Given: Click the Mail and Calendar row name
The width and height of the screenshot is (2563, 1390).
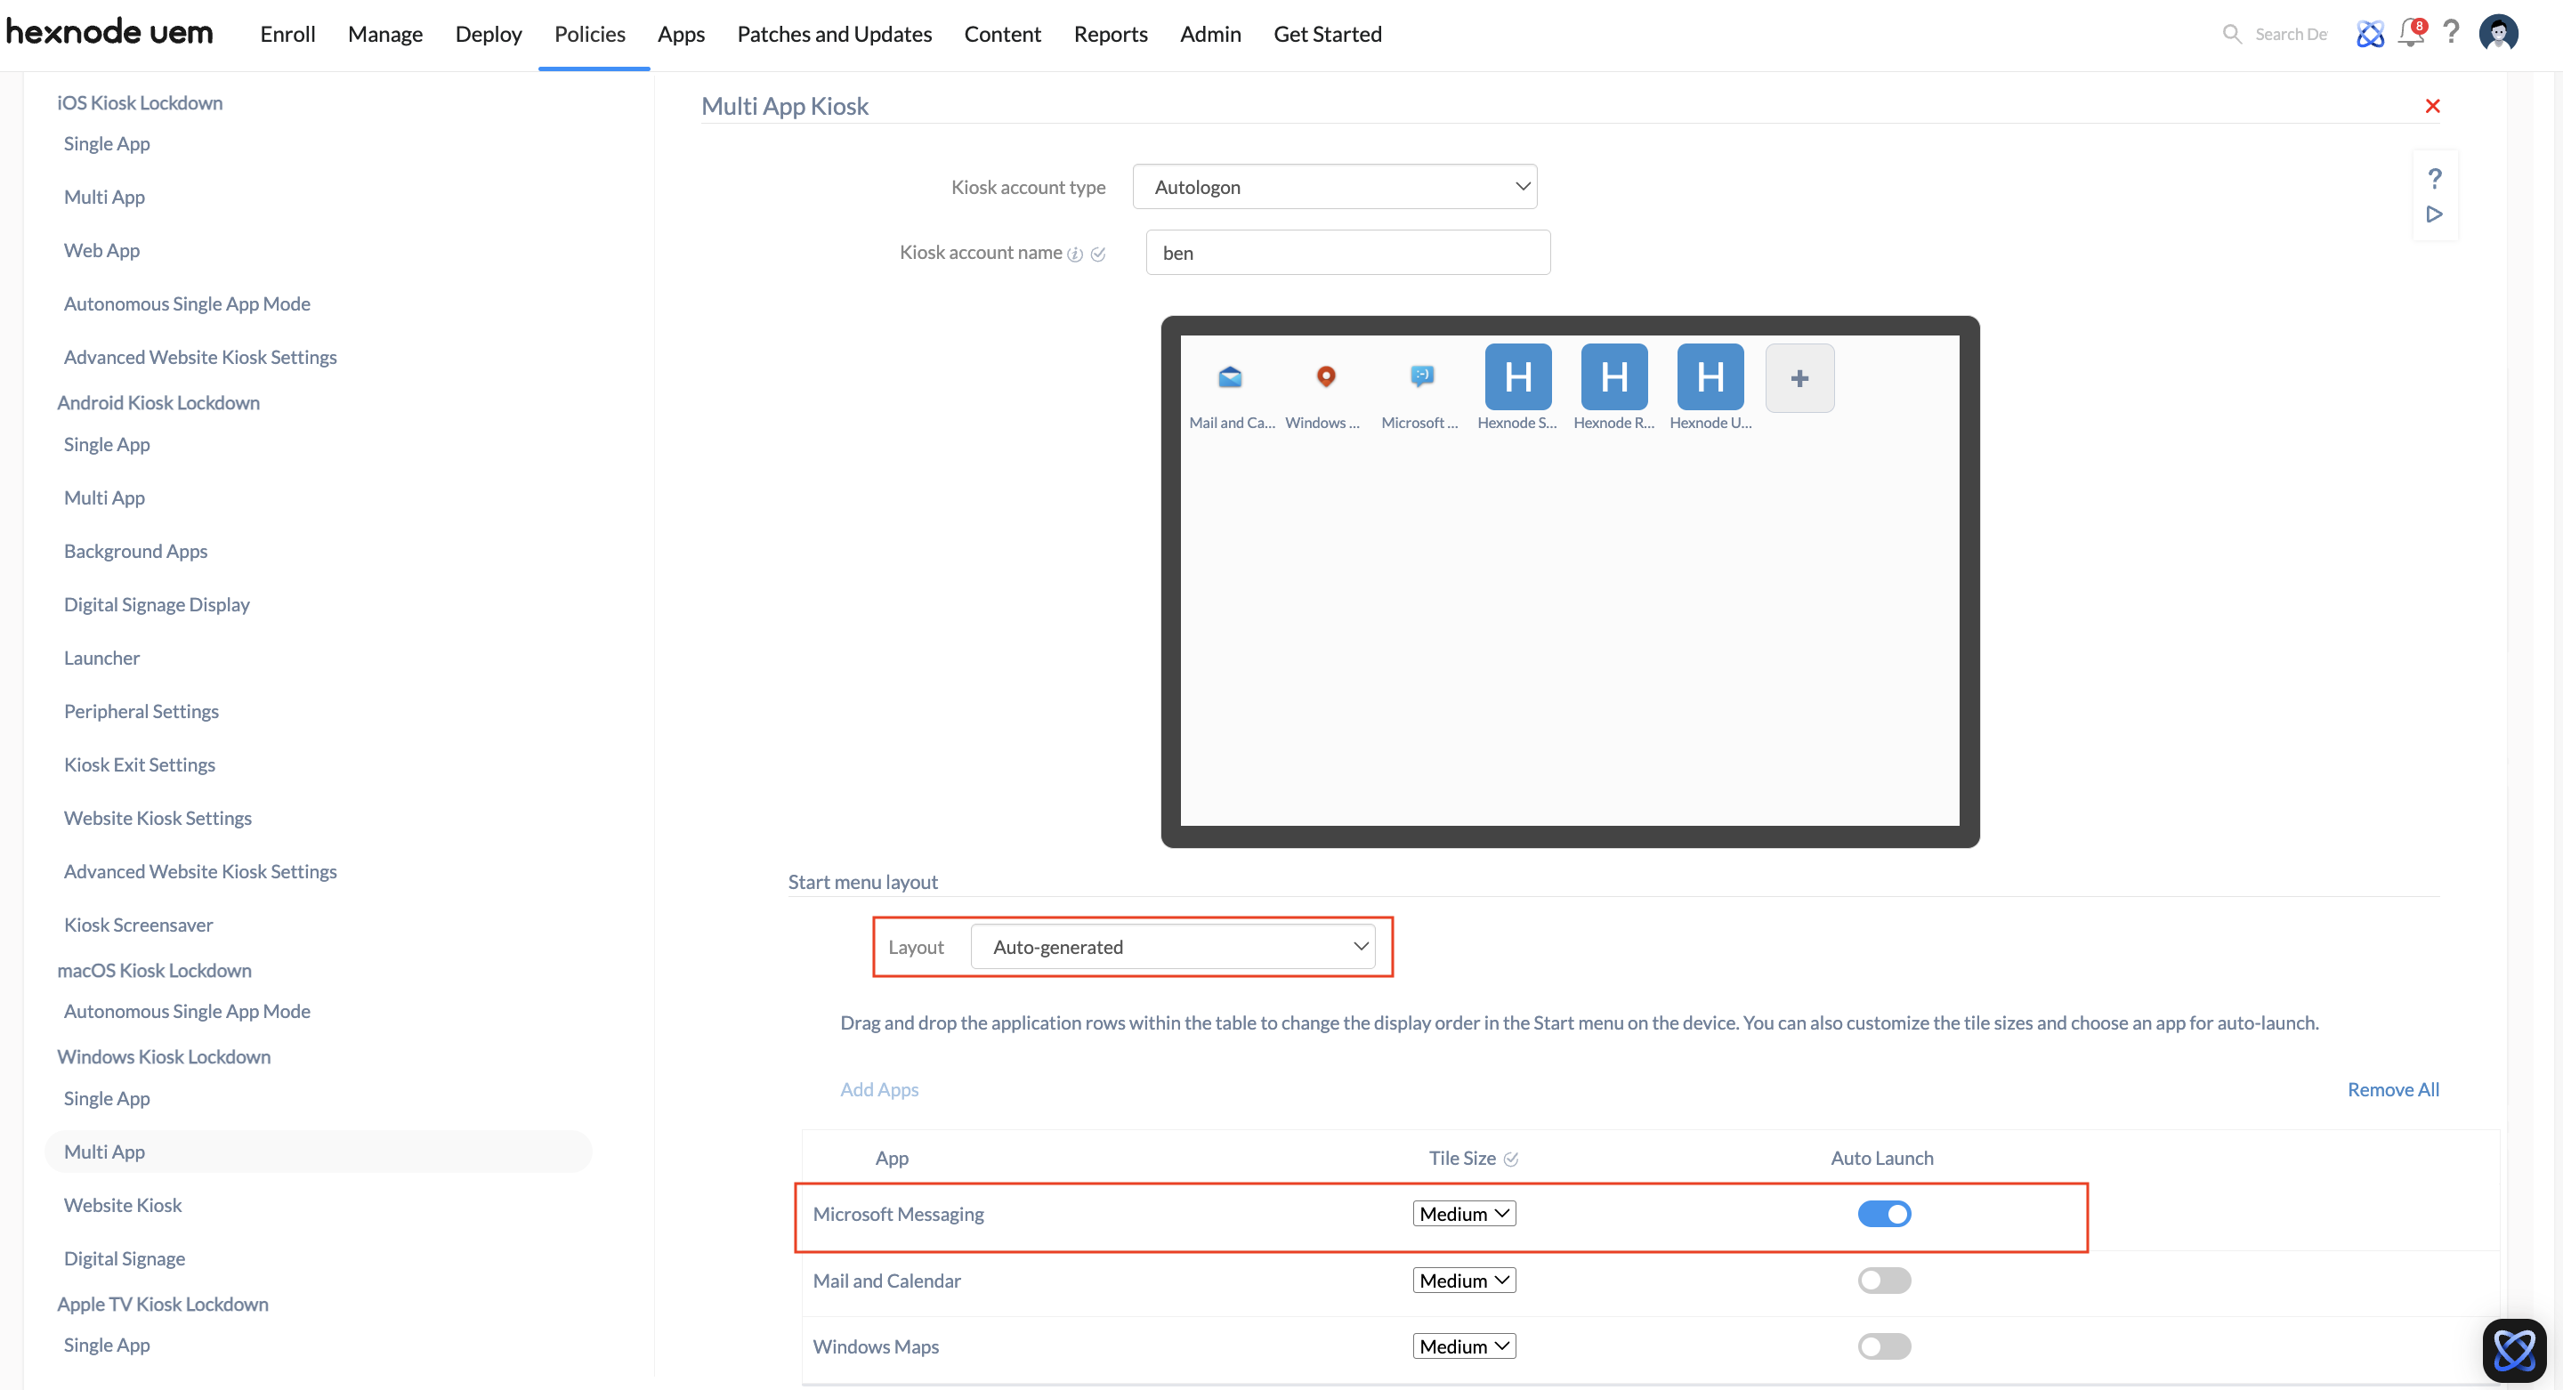Looking at the screenshot, I should click(886, 1281).
